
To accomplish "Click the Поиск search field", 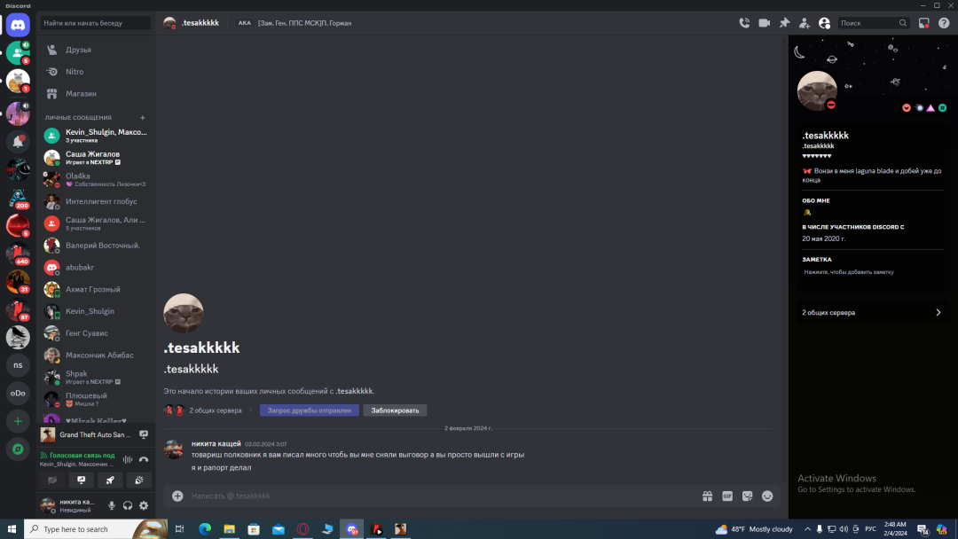I will pyautogui.click(x=868, y=23).
